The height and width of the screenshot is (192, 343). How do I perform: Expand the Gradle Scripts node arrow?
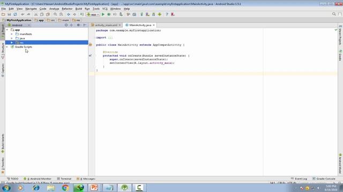pyautogui.click(x=7, y=47)
